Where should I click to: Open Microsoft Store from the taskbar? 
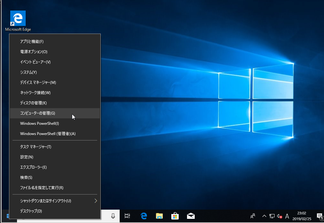coord(175,216)
